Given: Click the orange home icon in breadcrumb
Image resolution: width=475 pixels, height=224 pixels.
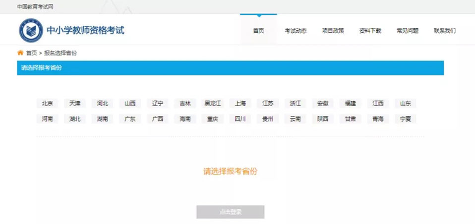Looking at the screenshot, I should [20, 53].
